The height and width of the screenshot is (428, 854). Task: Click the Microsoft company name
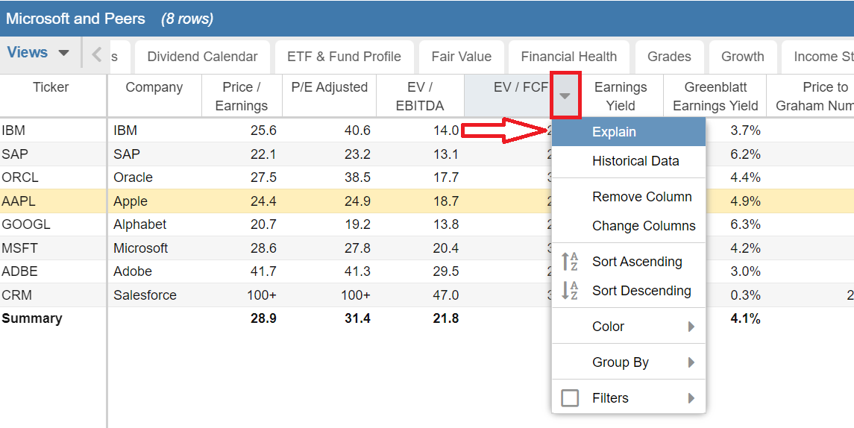pos(140,248)
